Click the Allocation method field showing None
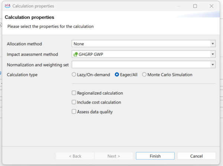 (143, 43)
